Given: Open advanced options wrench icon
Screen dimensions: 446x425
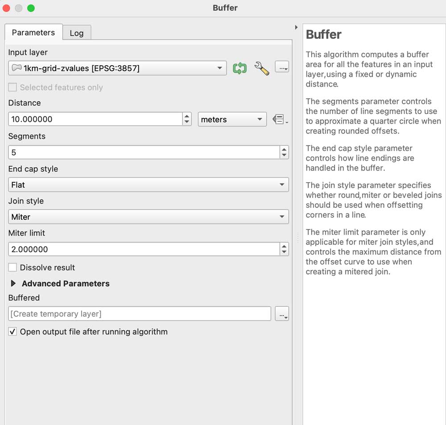Looking at the screenshot, I should click(x=262, y=68).
